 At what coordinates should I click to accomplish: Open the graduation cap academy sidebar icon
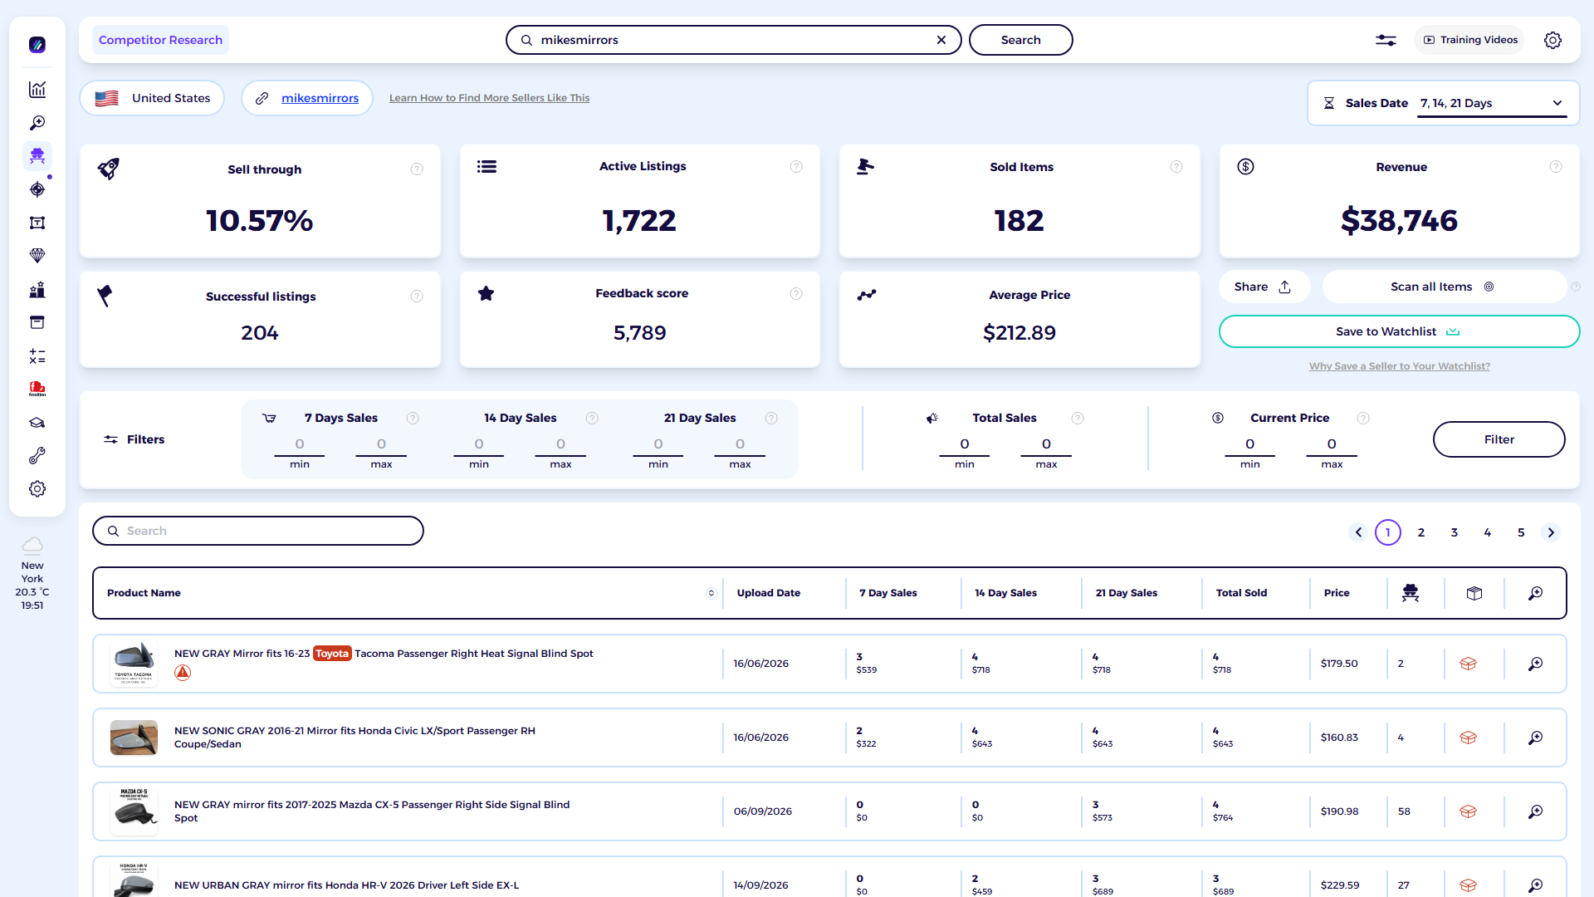coord(37,423)
